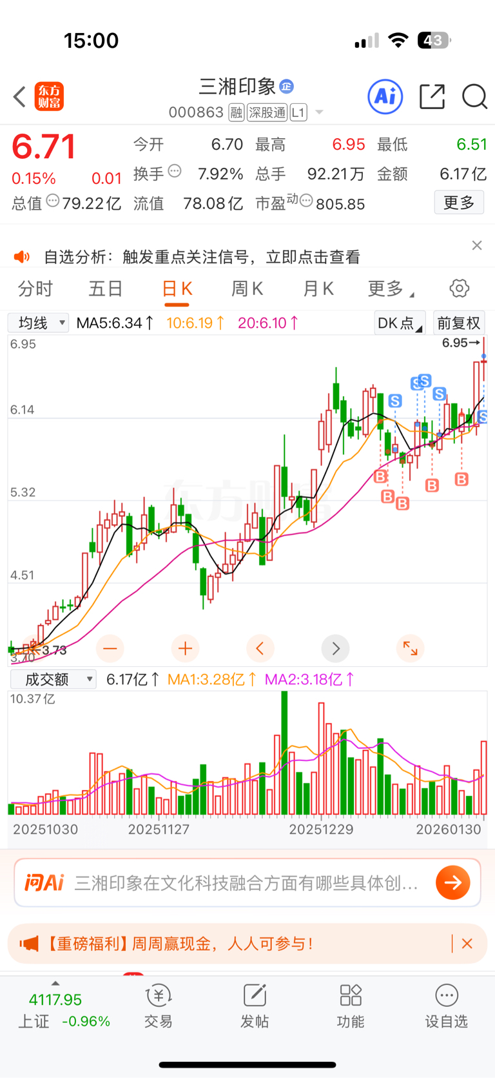Expand the stock code dropdown arrow
Viewport: 495px width, 1078px height.
click(x=319, y=113)
